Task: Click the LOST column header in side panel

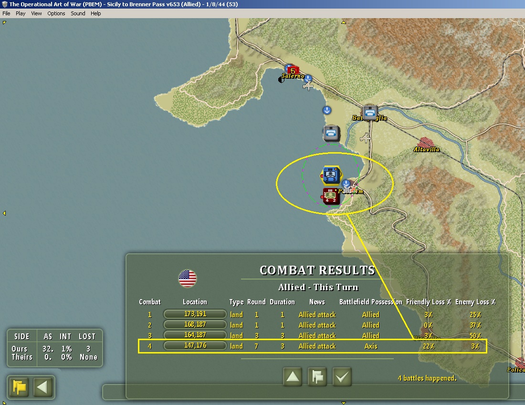Action: 87,336
